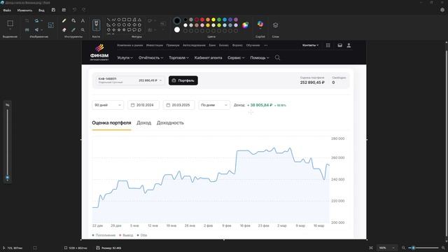Click the zoom in magnifier in status bar
This screenshot has width=448, height=252.
443,248
